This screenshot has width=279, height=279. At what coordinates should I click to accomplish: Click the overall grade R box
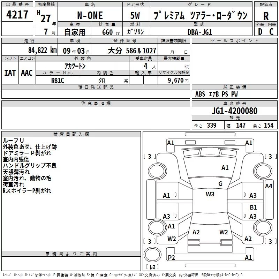click(266, 15)
